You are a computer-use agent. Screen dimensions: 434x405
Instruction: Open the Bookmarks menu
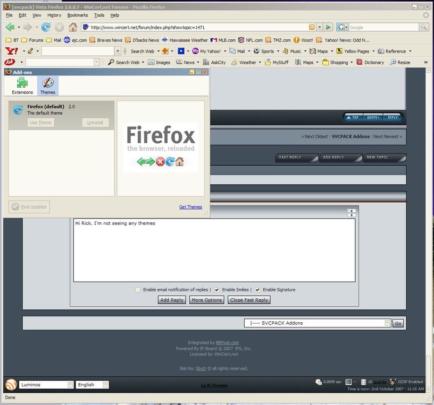77,15
